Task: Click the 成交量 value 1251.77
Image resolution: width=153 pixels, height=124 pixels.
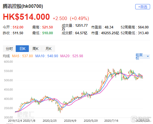Action: point(82,26)
